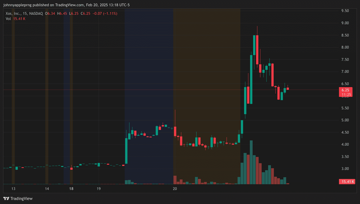360x204 pixels.
Task: Click the 3.50 price axis label
Action: (345, 157)
